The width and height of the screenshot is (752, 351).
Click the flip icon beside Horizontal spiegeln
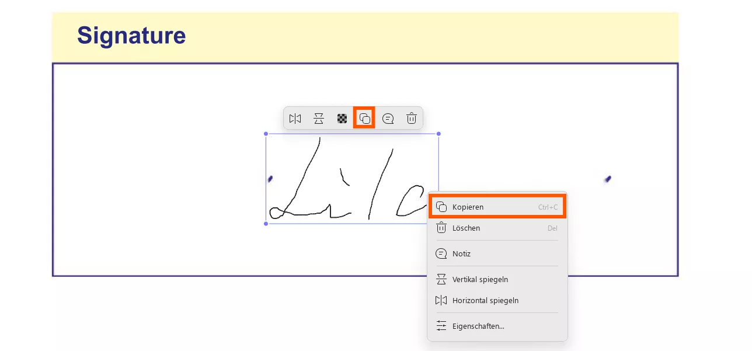pos(441,300)
